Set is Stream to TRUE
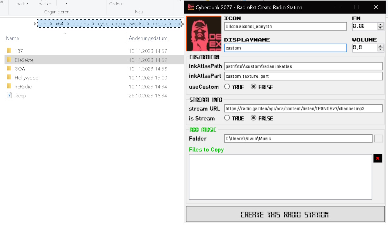Screen dimensions: 388x225 click(x=227, y=118)
